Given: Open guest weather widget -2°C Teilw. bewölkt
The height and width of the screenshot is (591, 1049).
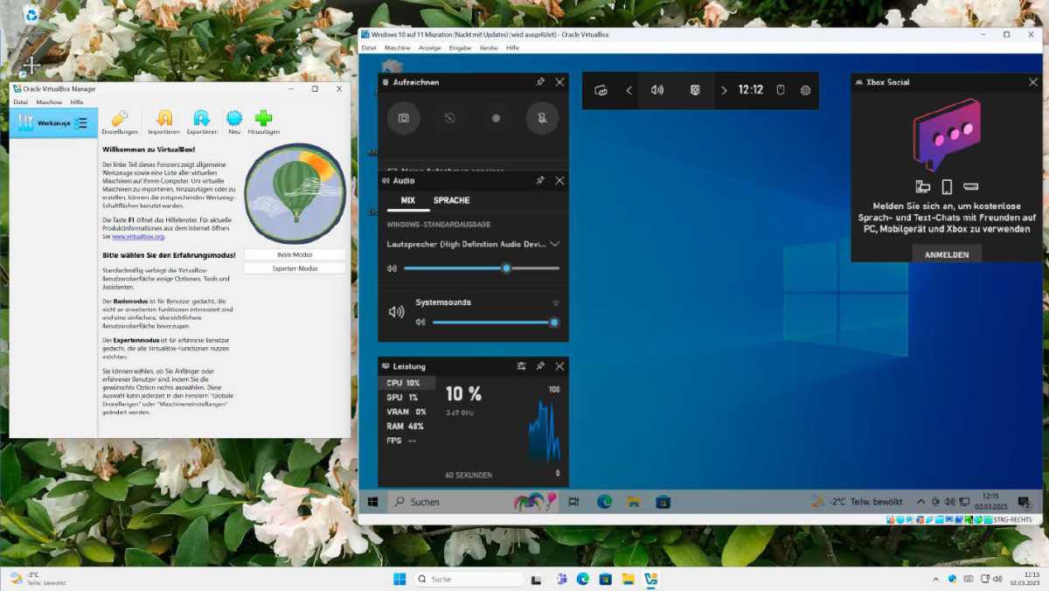Looking at the screenshot, I should [x=858, y=502].
